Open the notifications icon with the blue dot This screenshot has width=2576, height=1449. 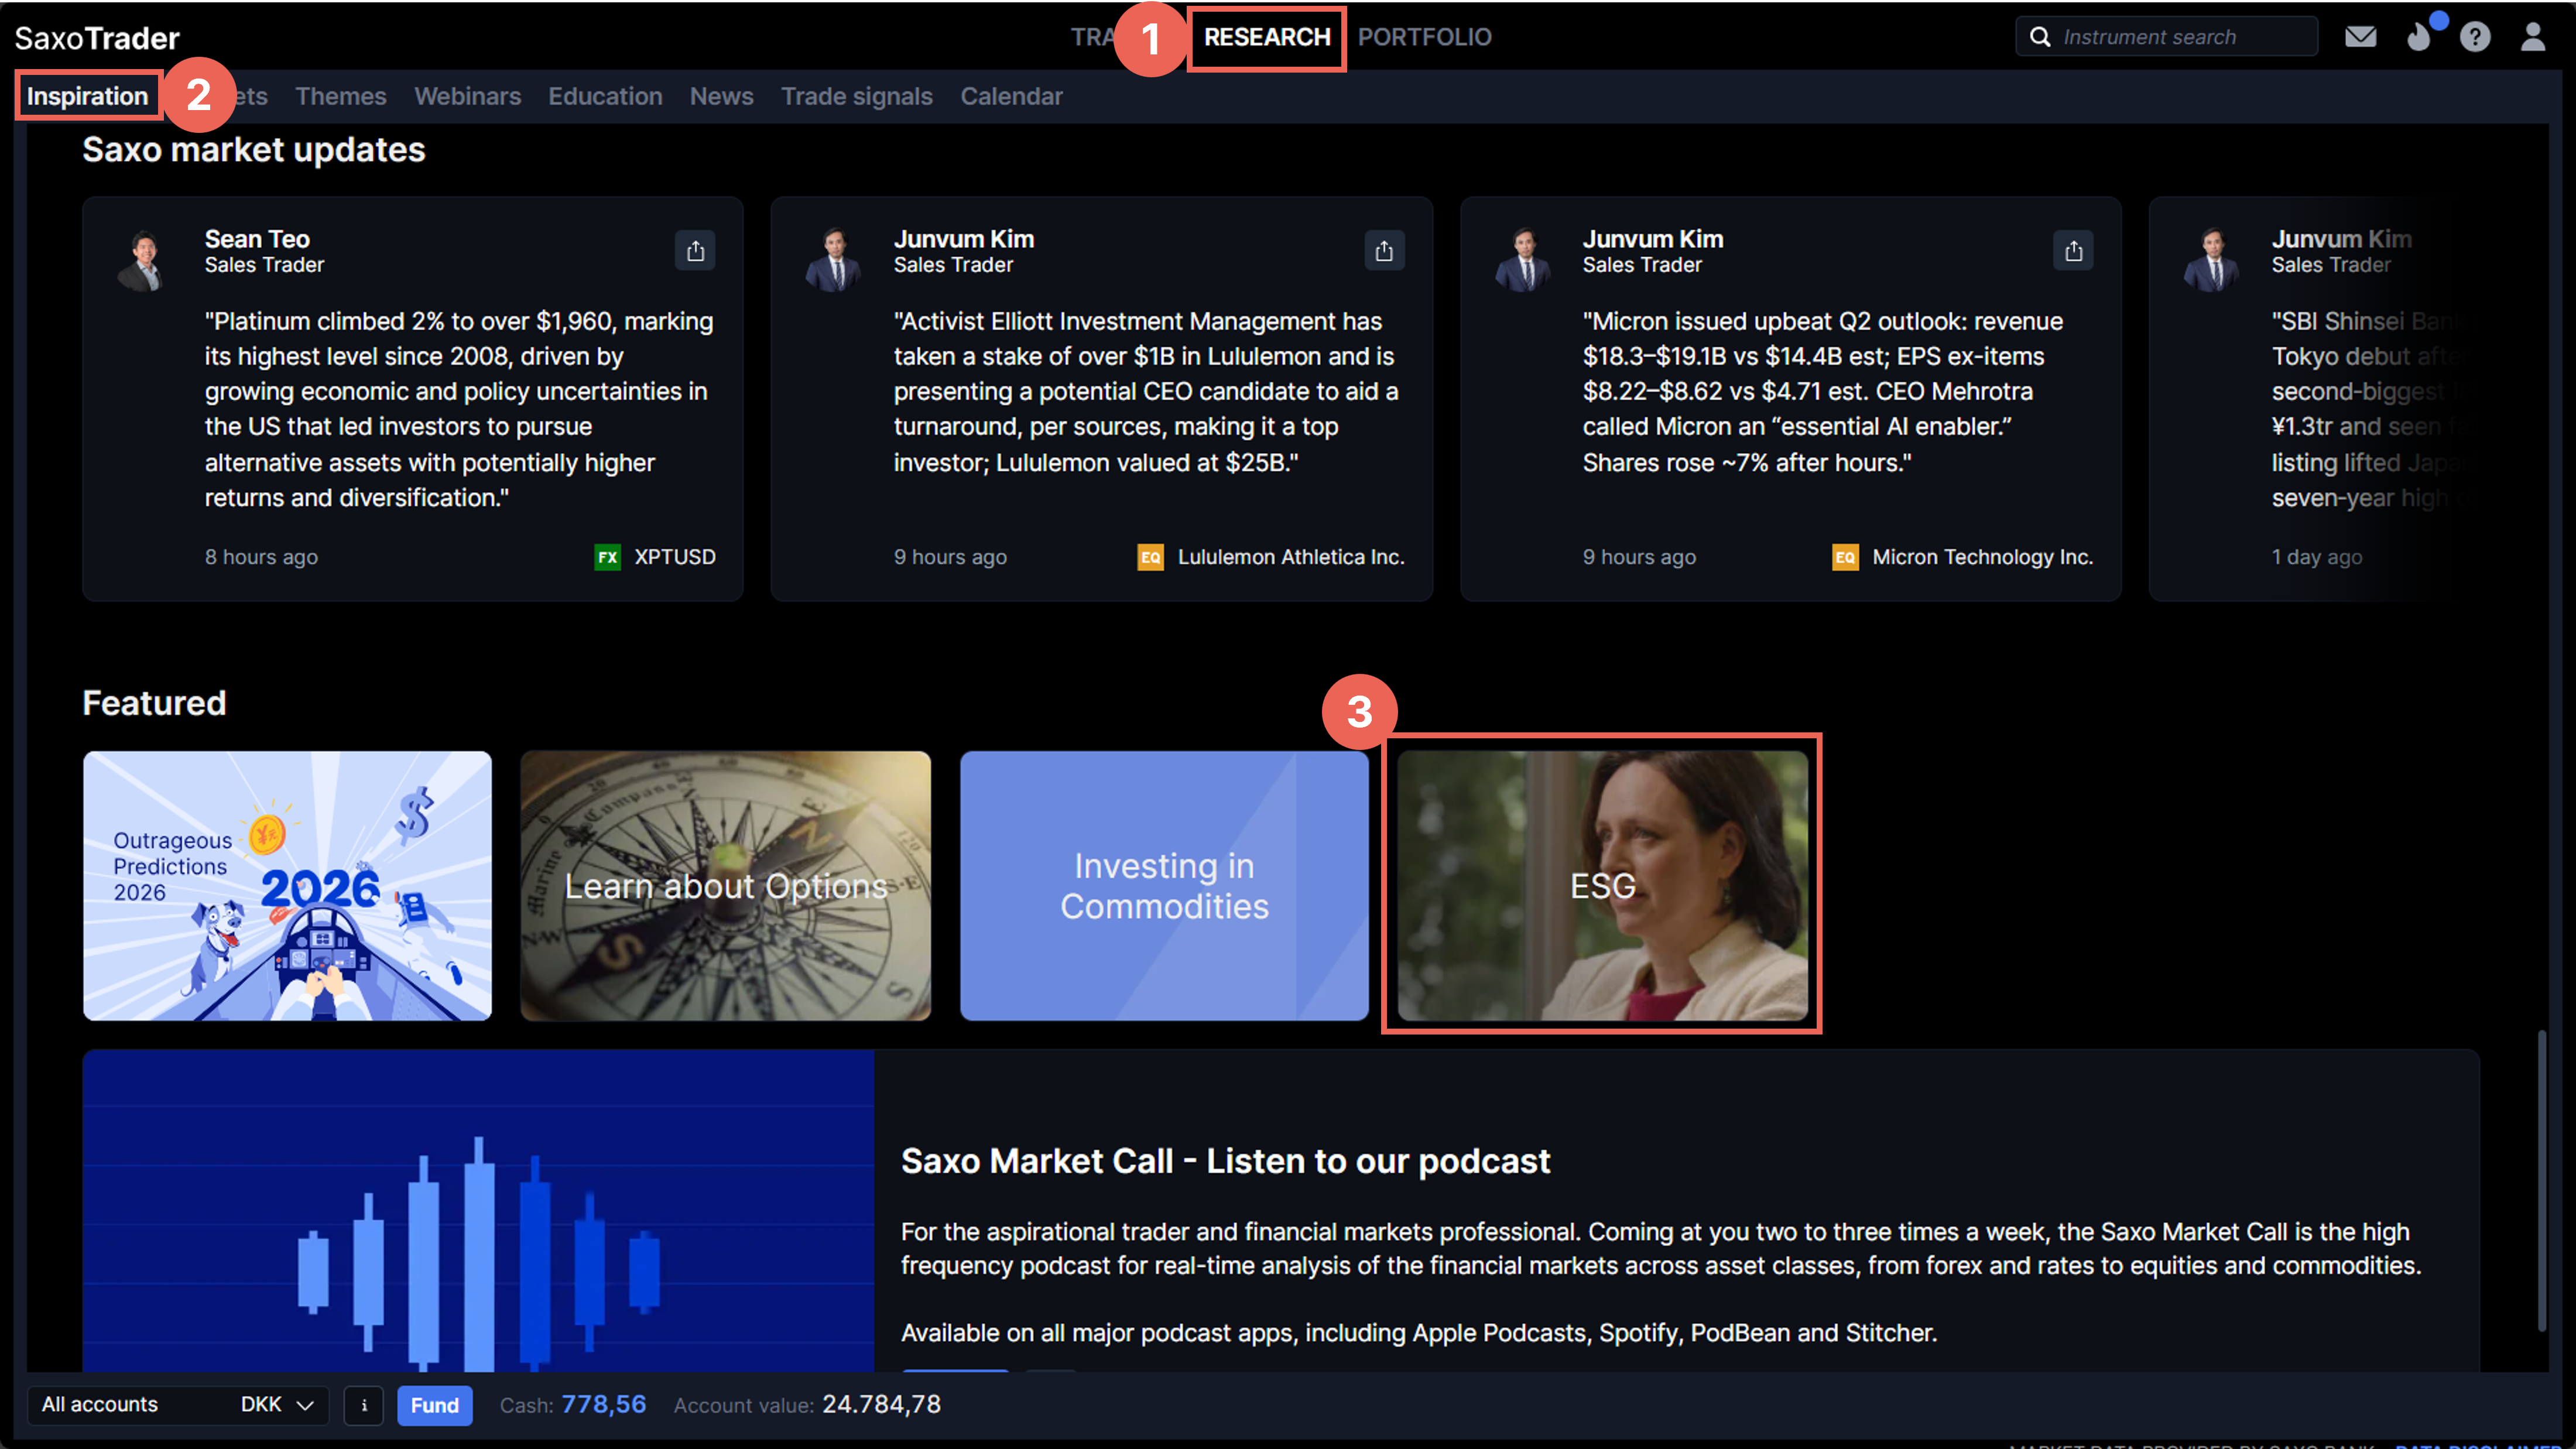coord(2419,37)
